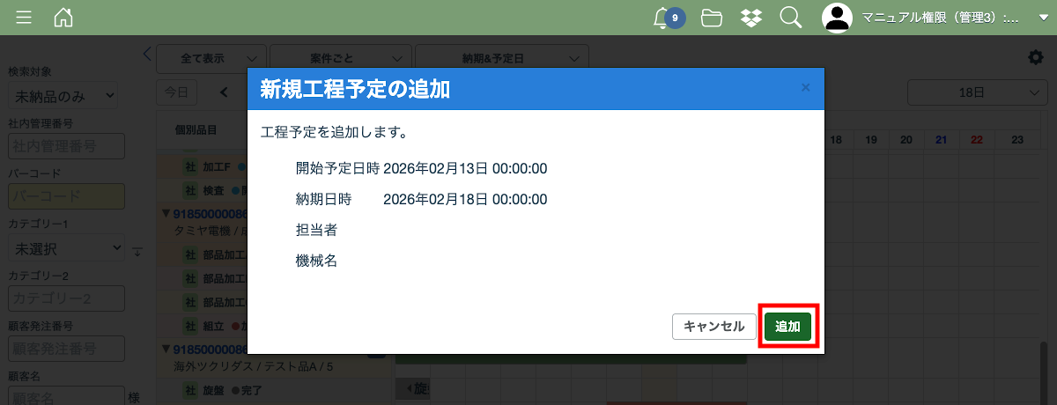Open settings gear icon
1057x405 pixels.
tap(1036, 57)
